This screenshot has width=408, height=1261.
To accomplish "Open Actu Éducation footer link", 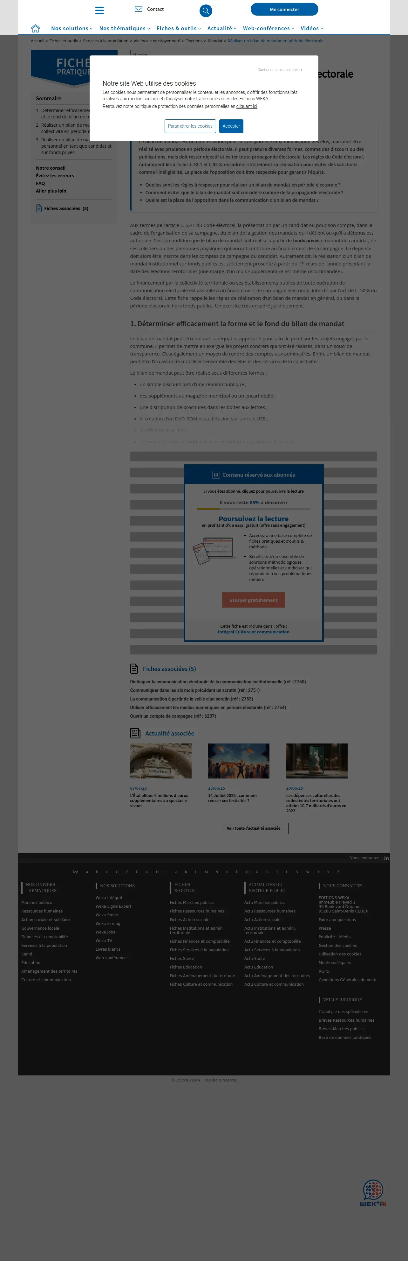I will [258, 967].
